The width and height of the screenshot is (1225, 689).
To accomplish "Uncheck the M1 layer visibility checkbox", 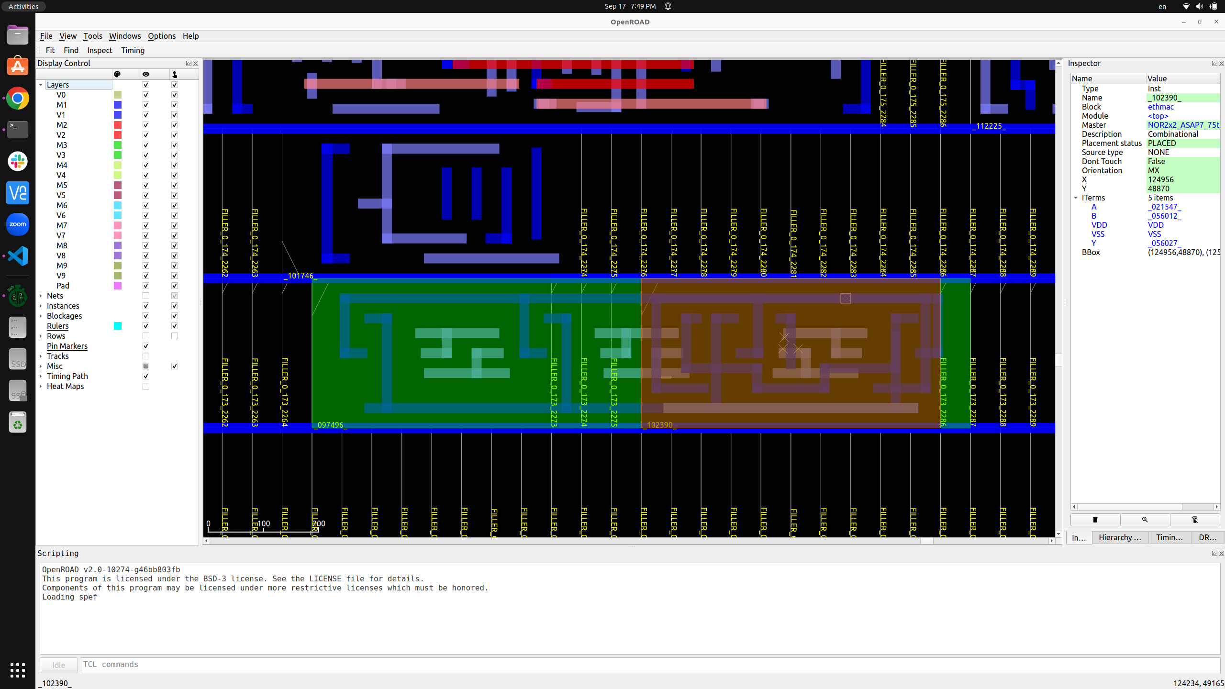I will (x=146, y=105).
